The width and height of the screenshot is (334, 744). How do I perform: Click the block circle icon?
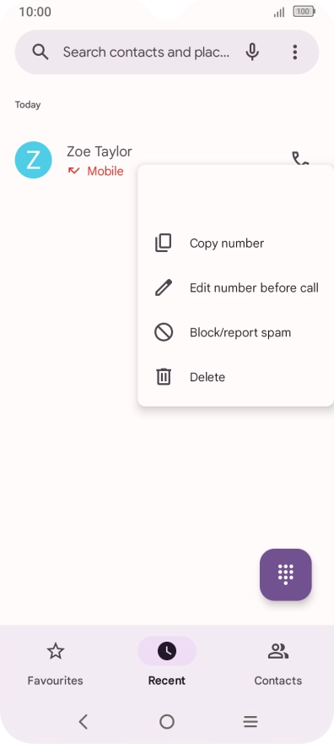[164, 332]
